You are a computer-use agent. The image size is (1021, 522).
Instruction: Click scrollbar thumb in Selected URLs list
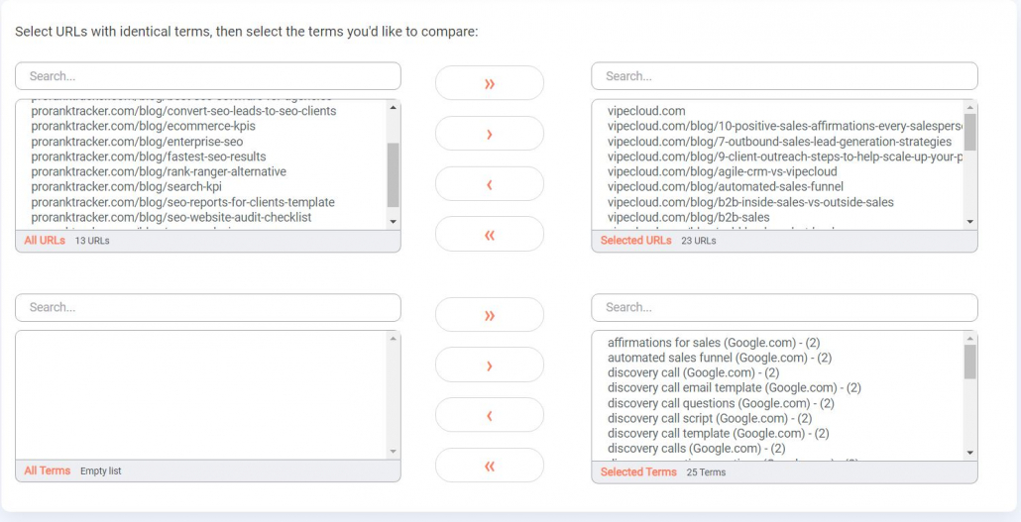pyautogui.click(x=969, y=132)
